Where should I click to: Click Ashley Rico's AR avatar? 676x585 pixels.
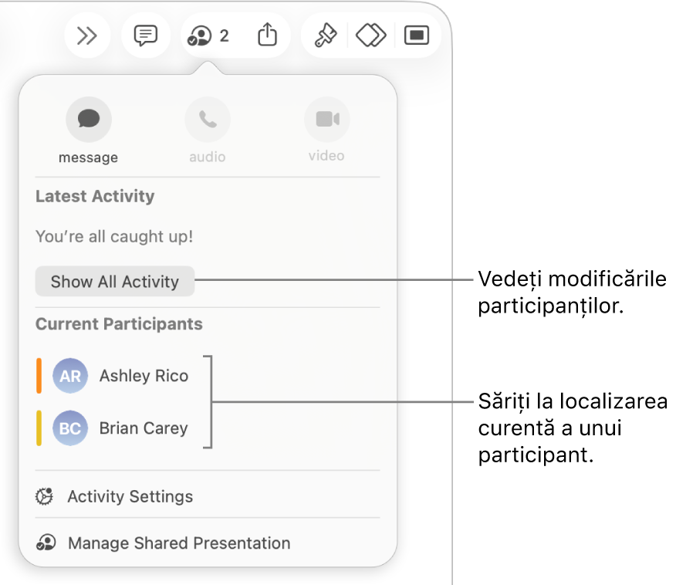tap(70, 376)
